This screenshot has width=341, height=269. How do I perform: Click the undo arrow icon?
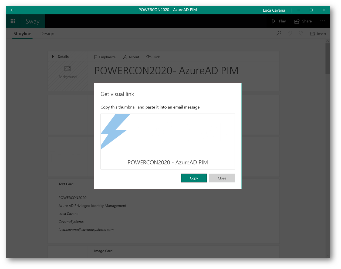pyautogui.click(x=290, y=33)
